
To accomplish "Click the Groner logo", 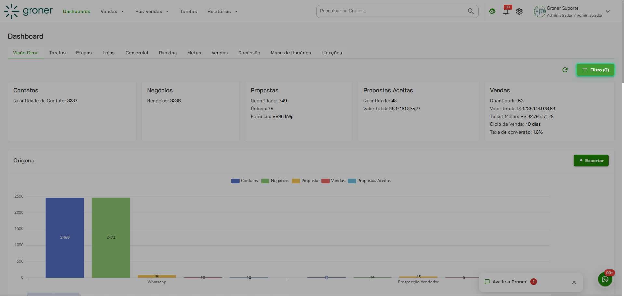I will click(x=28, y=11).
